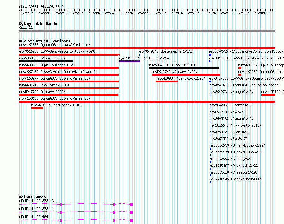The width and height of the screenshot is (284, 224).
Task: Open variant nsv4163977 (gnomADStructuralVariants)
Action: point(55,78)
